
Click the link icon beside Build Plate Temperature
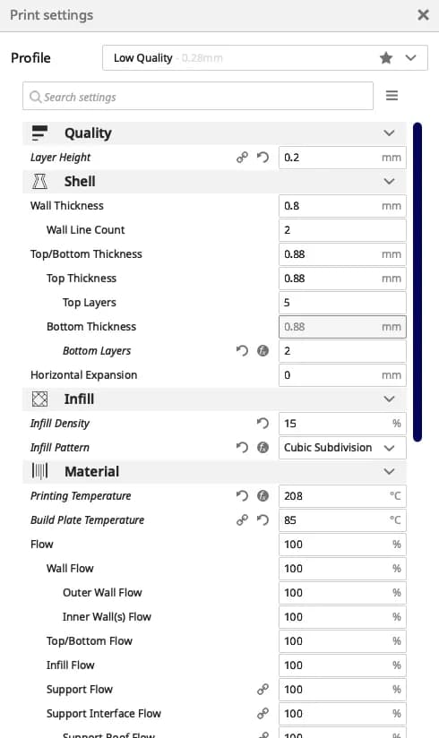click(x=242, y=519)
